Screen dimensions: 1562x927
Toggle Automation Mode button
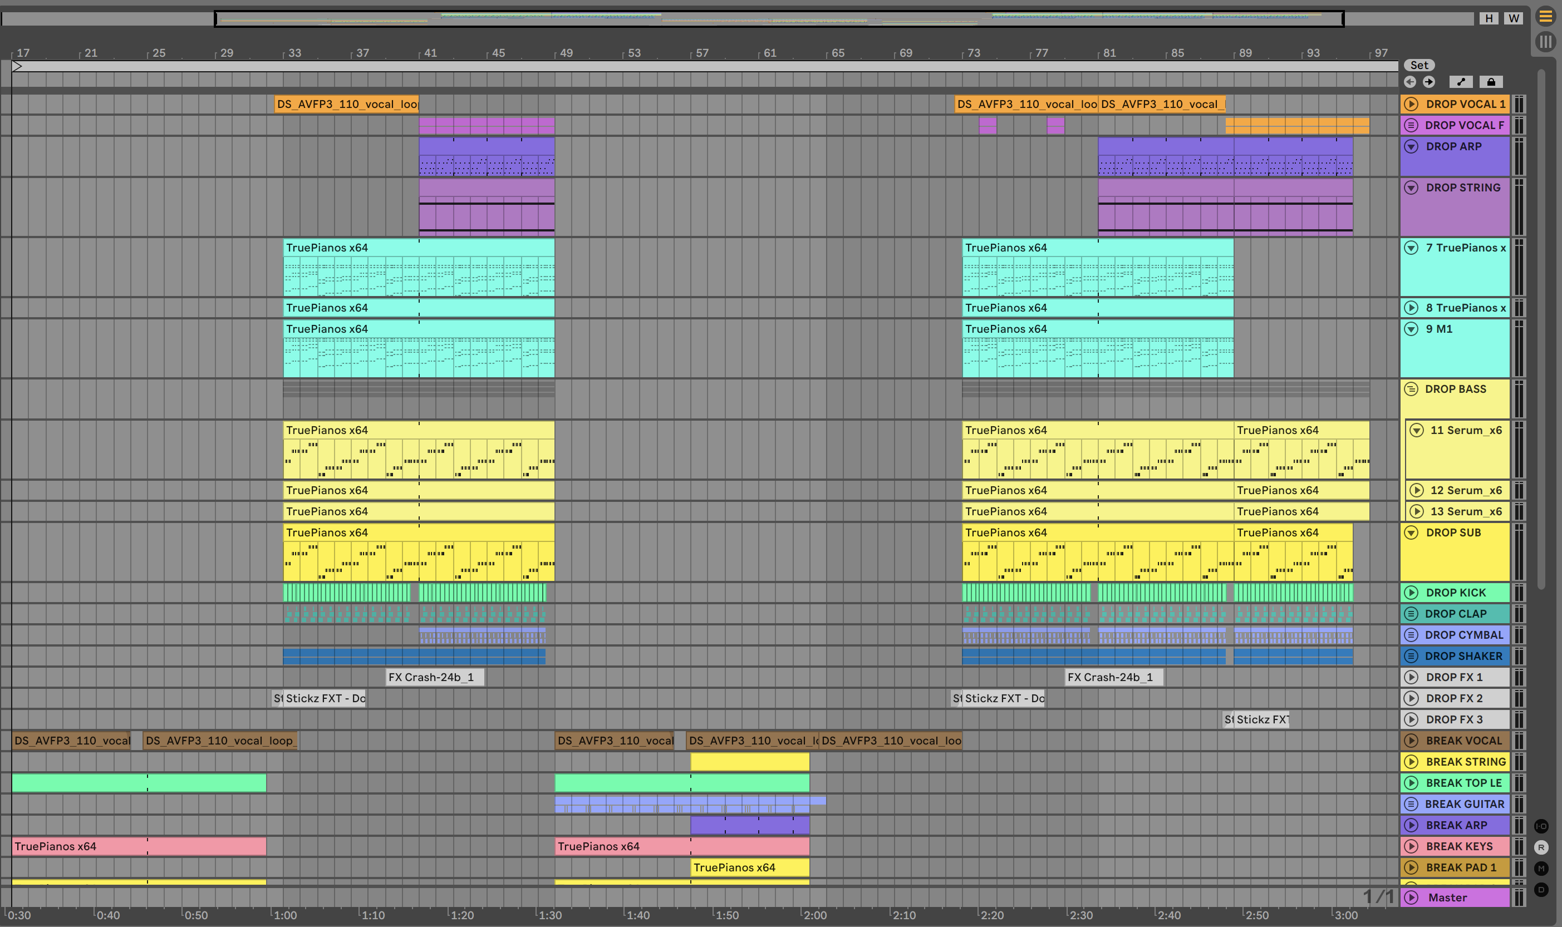coord(1461,82)
